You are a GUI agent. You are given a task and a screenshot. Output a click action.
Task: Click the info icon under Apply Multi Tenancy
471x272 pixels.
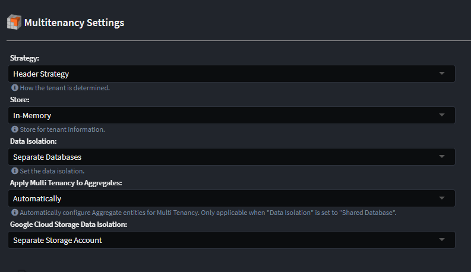click(15, 213)
